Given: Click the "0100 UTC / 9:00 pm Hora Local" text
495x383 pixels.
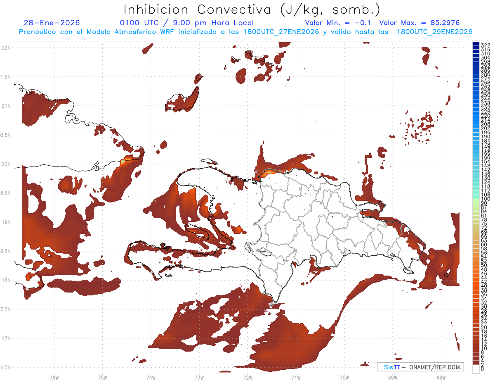Looking at the screenshot, I should [x=187, y=23].
